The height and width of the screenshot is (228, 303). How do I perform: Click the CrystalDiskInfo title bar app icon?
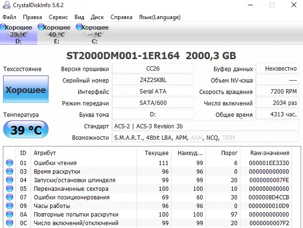[x=6, y=5]
